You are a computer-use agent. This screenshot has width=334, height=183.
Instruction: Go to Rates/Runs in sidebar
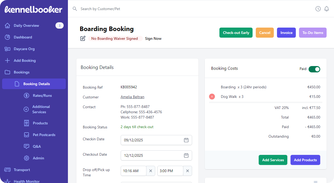pos(42,95)
